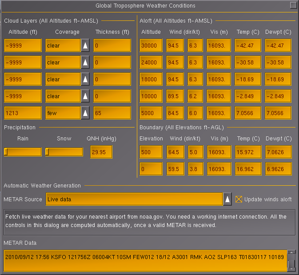Screen dimensions: 299x275
Task: Click temperature field -2.849 at 10000 ft
Action: click(x=248, y=96)
